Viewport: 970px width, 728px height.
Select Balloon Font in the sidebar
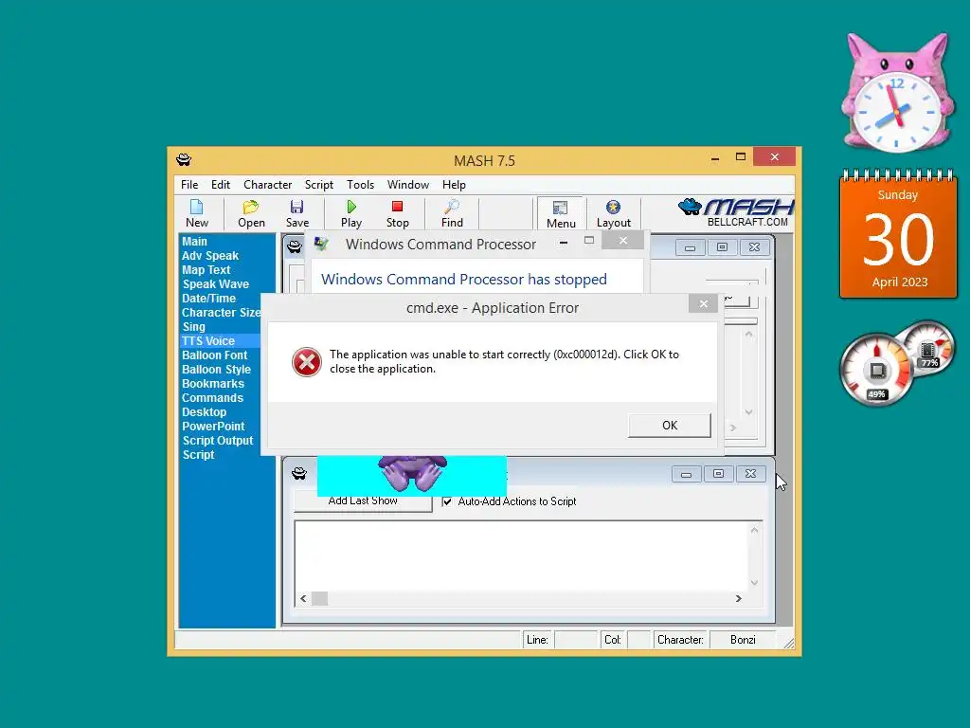[x=214, y=355]
